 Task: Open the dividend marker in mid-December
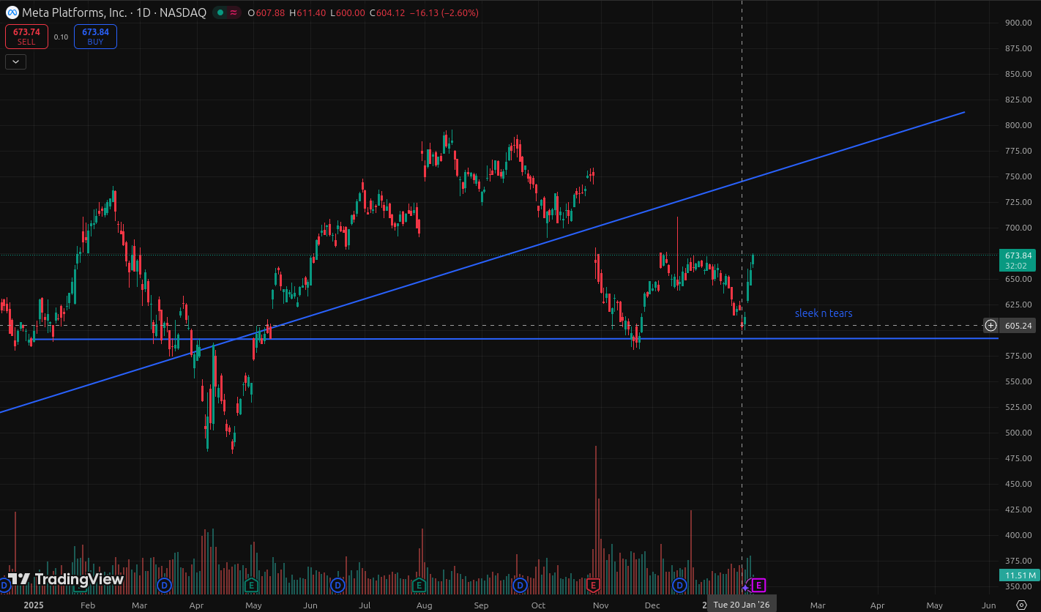click(x=679, y=585)
